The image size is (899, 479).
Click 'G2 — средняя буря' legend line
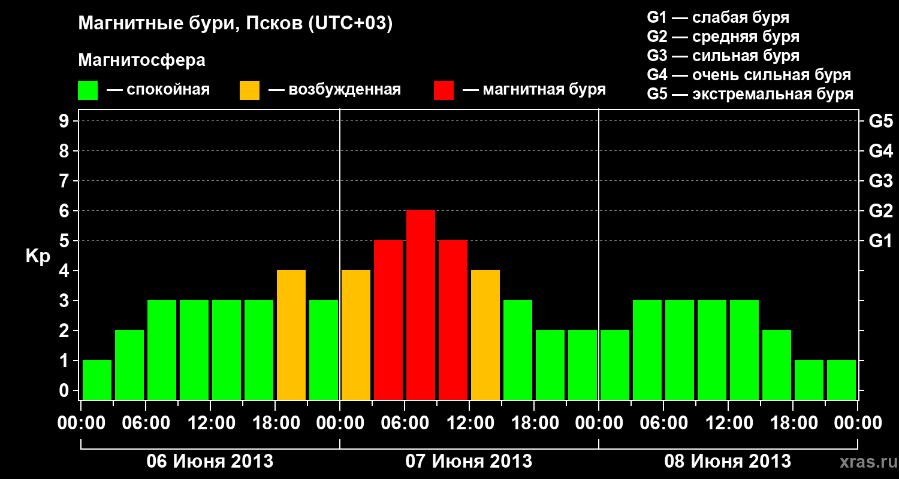(x=723, y=37)
